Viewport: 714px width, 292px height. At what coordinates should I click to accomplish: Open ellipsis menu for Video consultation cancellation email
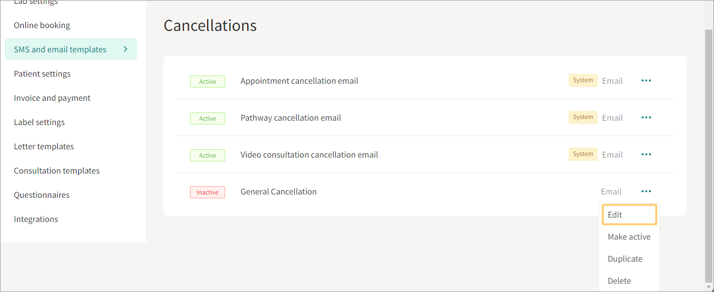(x=646, y=154)
